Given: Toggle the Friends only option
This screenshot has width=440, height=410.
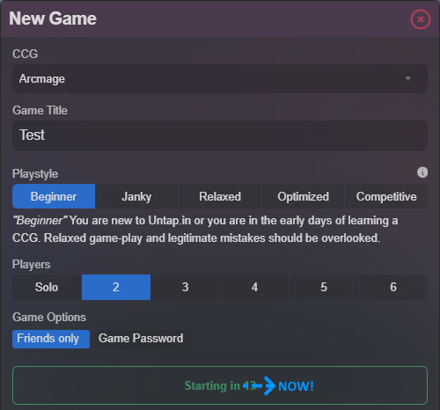Looking at the screenshot, I should point(51,339).
